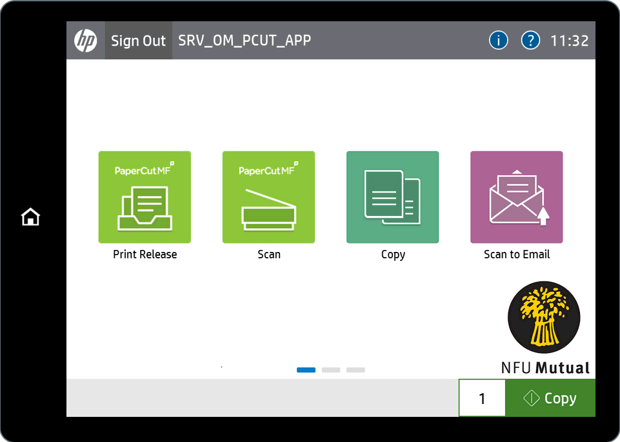The width and height of the screenshot is (620, 442).
Task: Open help via the question mark icon
Action: point(530,41)
